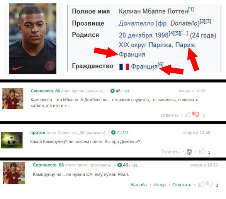Click the протон username link
The height and width of the screenshot is (199, 226).
click(x=38, y=133)
